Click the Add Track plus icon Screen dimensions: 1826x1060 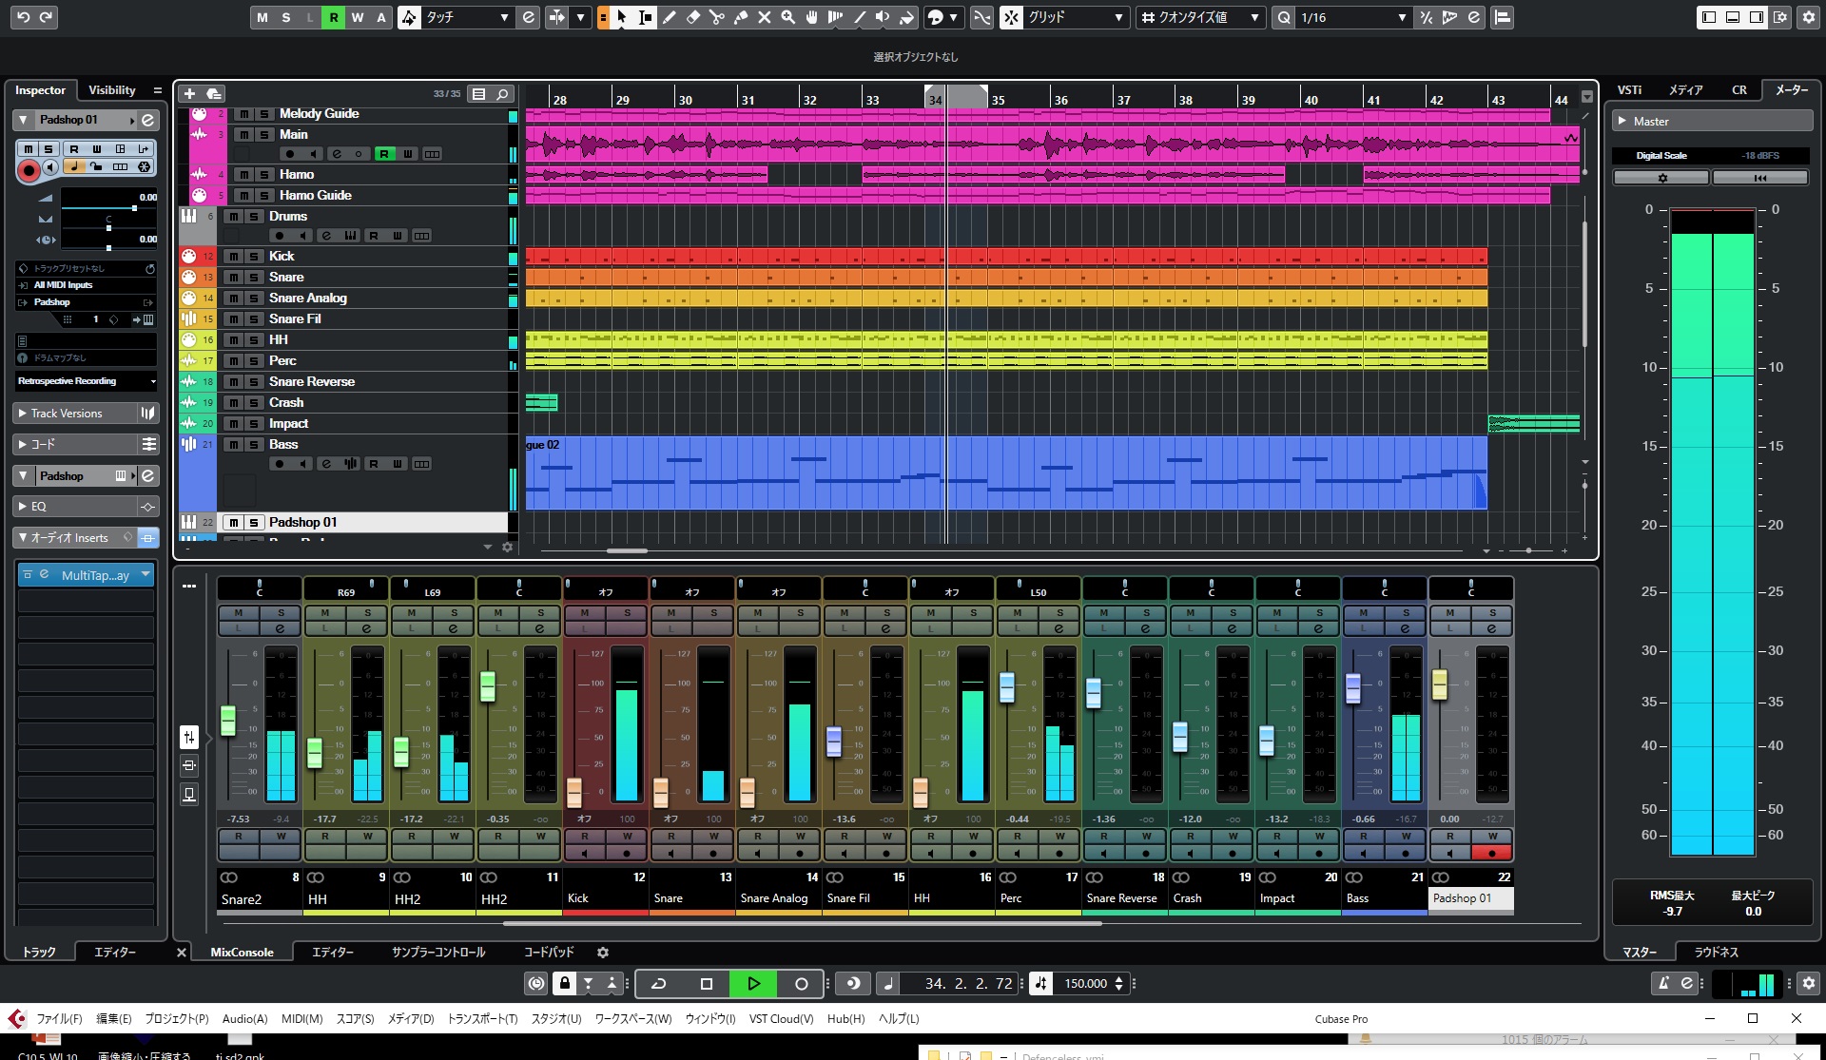[x=189, y=93]
